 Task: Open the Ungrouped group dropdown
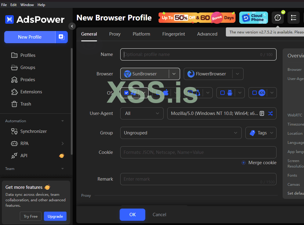(181, 133)
